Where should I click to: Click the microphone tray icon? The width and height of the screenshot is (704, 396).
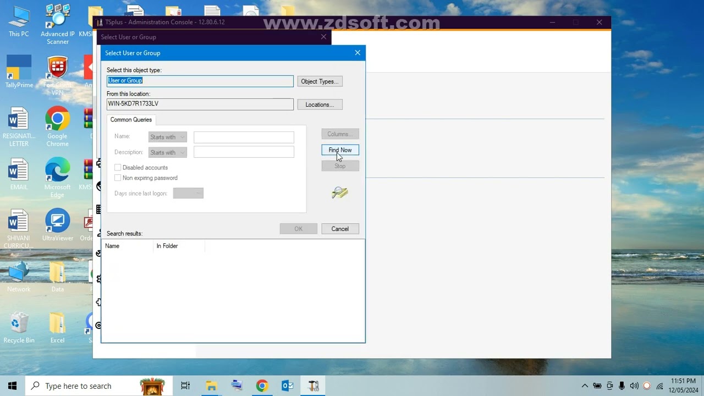point(621,386)
